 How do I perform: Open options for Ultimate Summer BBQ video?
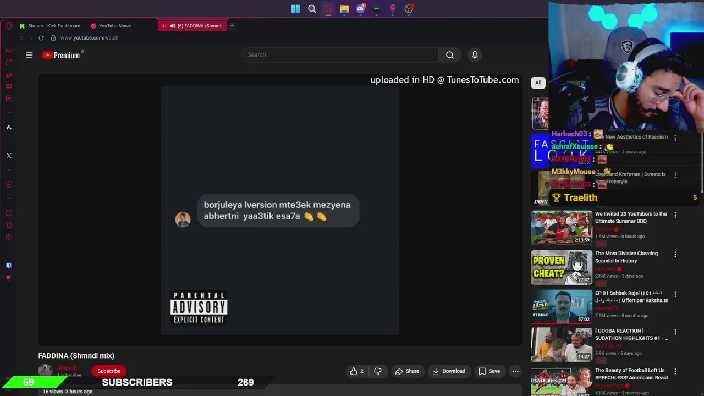point(675,215)
